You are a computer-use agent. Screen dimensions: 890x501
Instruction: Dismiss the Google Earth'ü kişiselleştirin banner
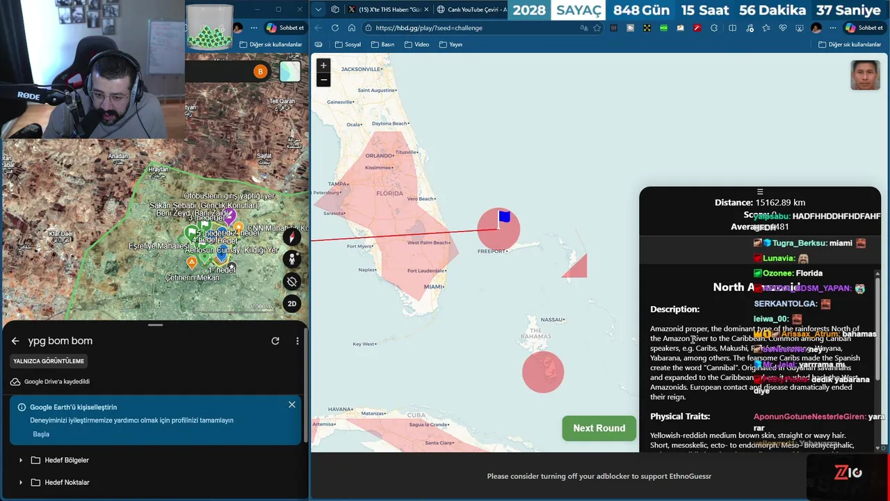pos(292,404)
